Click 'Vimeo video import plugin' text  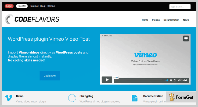click(31, 101)
